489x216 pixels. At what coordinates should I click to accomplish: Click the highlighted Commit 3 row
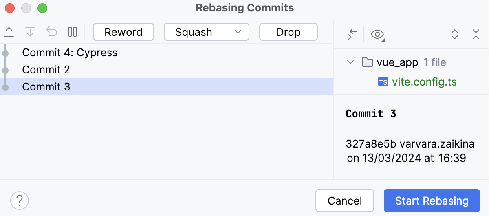(x=46, y=87)
